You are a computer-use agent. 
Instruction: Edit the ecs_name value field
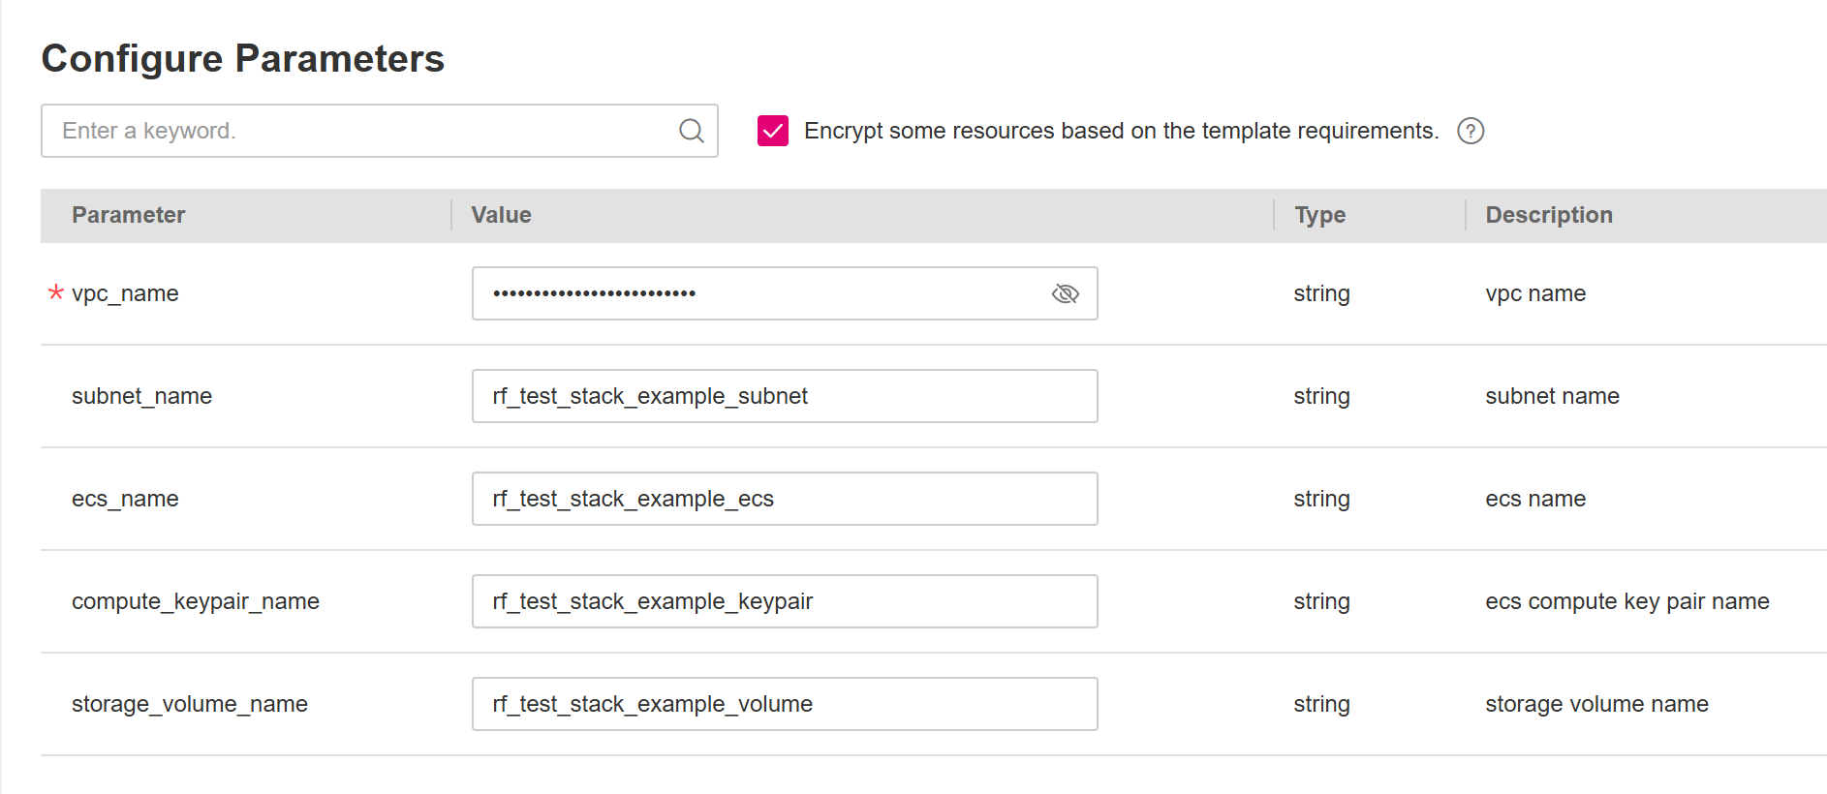pos(785,499)
